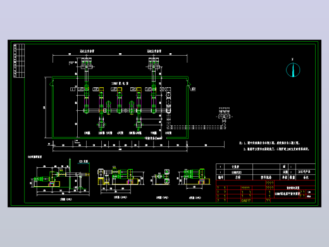Click the room title label inside the plan view
Screen dimensions: 329x247
coord(120,84)
